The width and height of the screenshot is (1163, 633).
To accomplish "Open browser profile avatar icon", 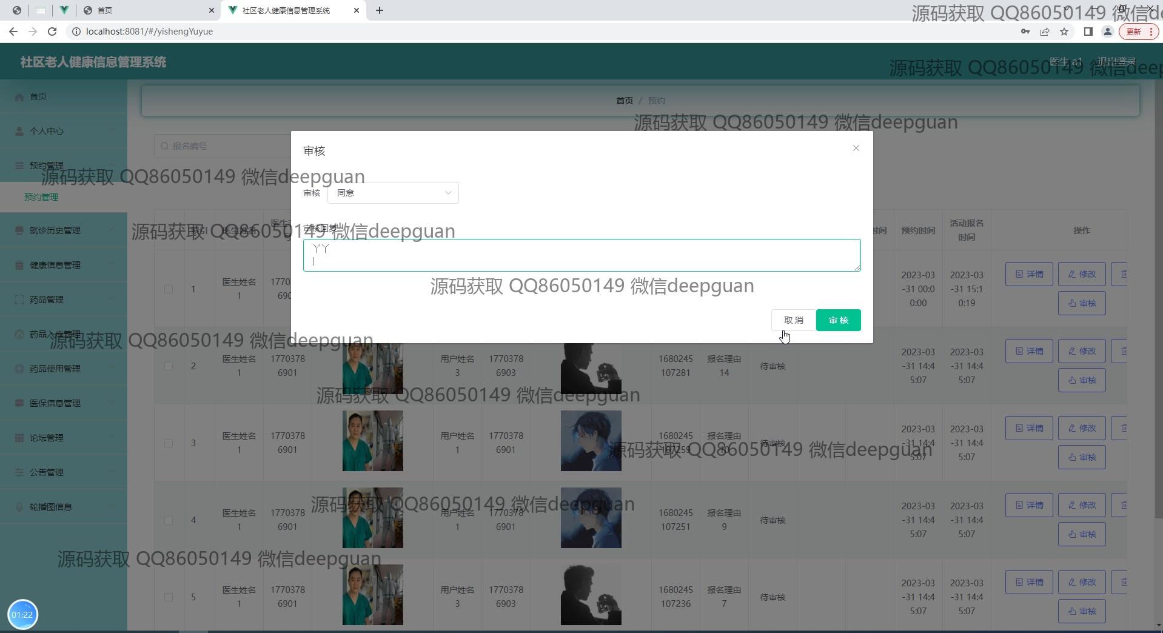I will pyautogui.click(x=1107, y=32).
